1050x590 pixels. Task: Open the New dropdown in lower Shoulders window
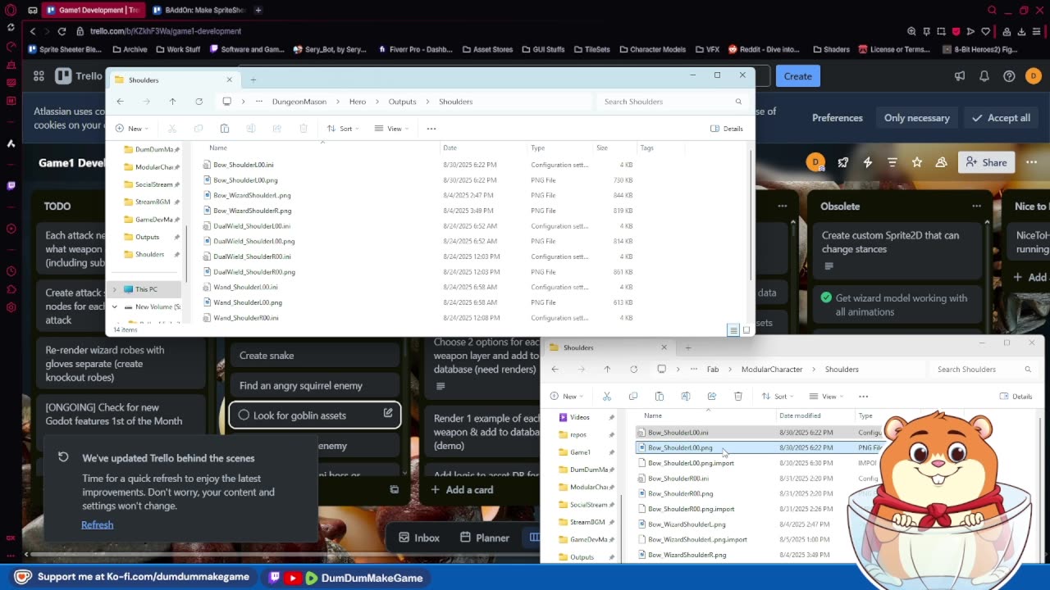click(x=567, y=397)
